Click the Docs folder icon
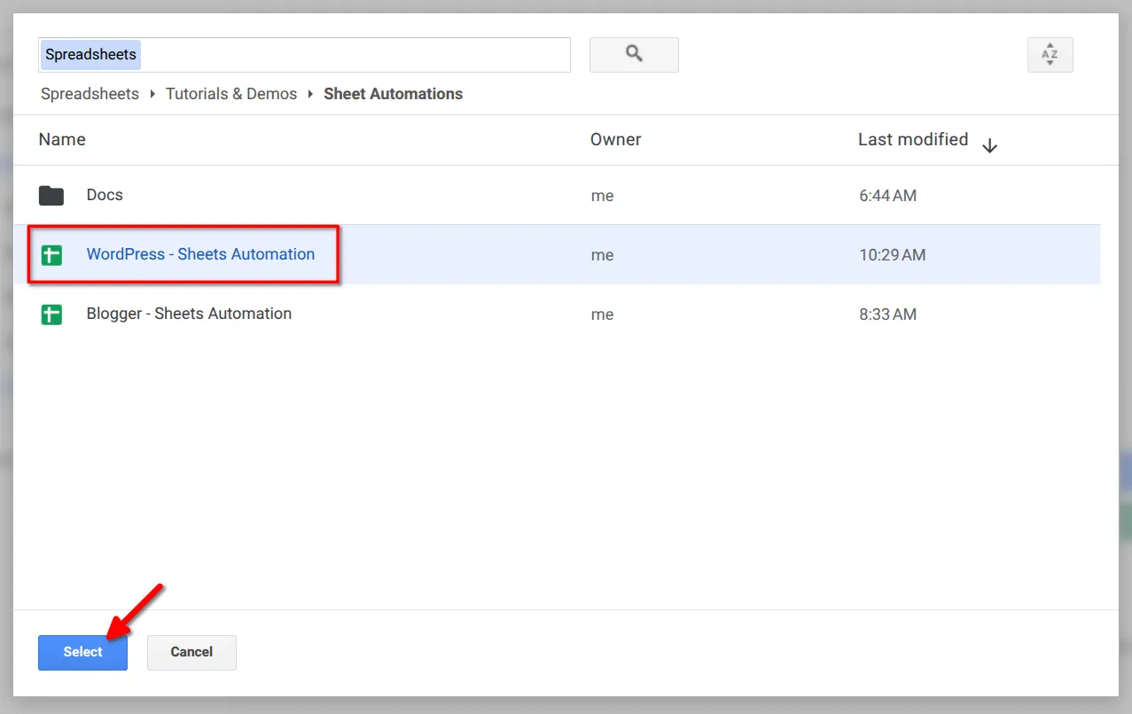Screen dimensions: 1132x714 coord(51,195)
